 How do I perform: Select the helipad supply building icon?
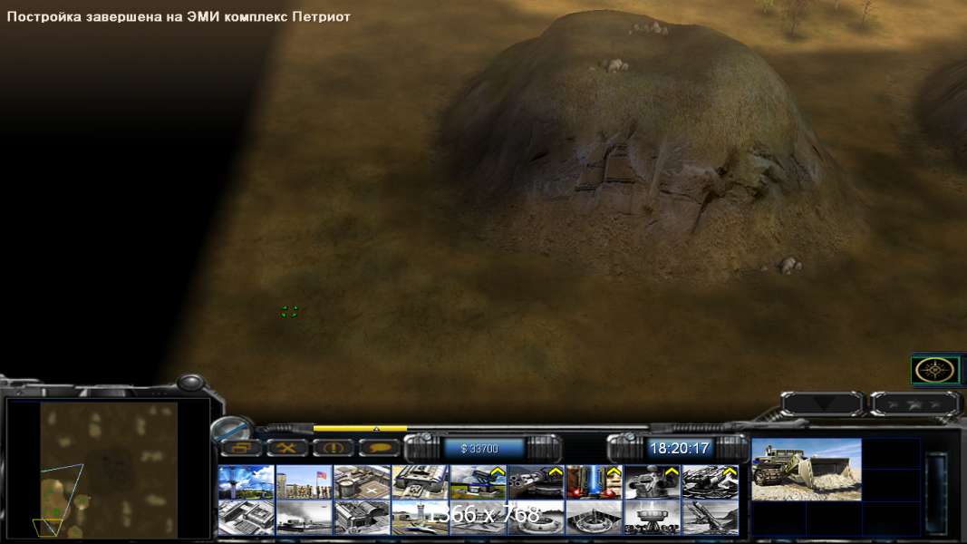click(362, 482)
